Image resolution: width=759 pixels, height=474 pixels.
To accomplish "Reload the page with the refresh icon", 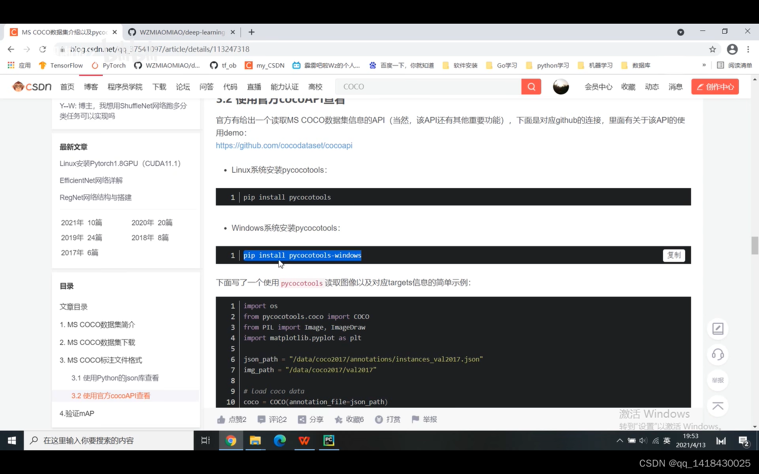I will tap(43, 49).
